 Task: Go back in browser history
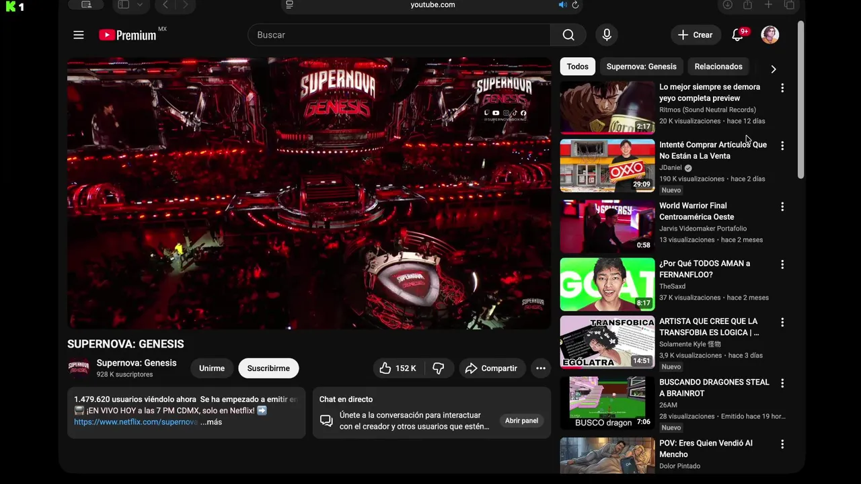(x=165, y=5)
